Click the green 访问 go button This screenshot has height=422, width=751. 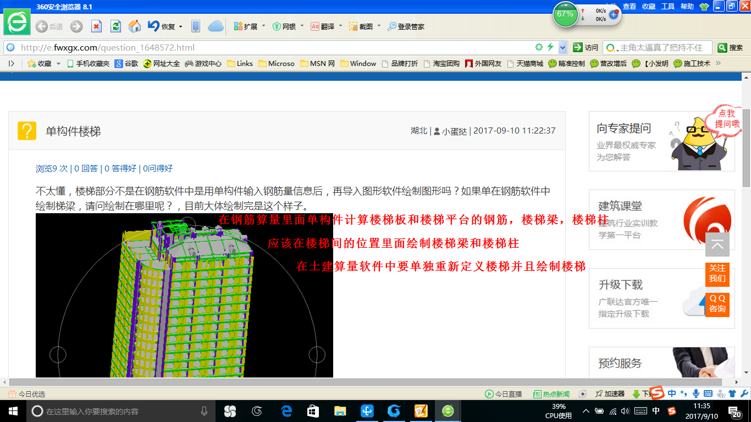586,47
